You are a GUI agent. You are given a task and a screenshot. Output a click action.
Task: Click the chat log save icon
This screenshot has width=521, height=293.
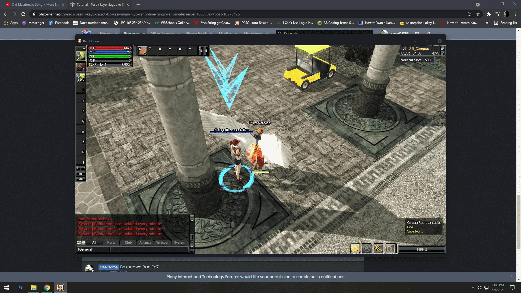84,243
